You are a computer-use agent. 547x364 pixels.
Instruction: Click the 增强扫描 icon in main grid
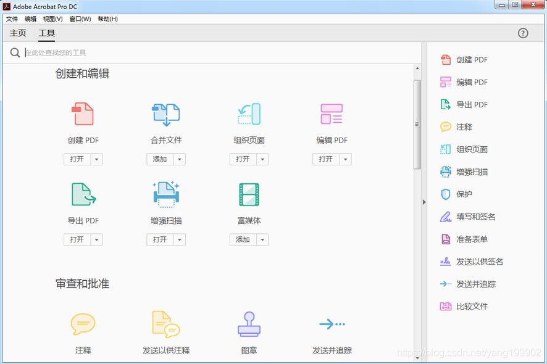point(166,194)
